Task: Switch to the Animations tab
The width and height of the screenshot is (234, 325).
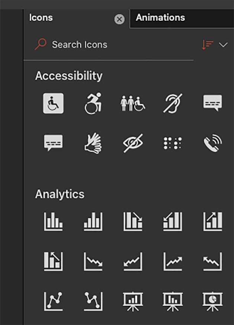Action: [160, 17]
